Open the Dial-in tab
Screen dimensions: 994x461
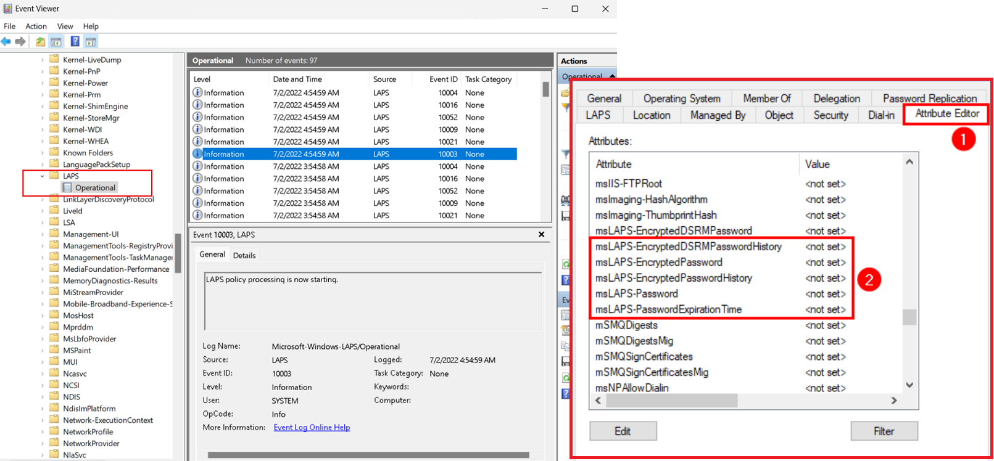(x=880, y=115)
